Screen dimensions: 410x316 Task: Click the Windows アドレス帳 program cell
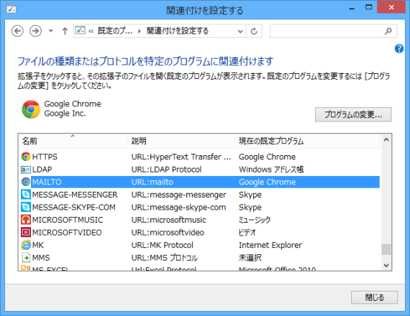(x=271, y=169)
